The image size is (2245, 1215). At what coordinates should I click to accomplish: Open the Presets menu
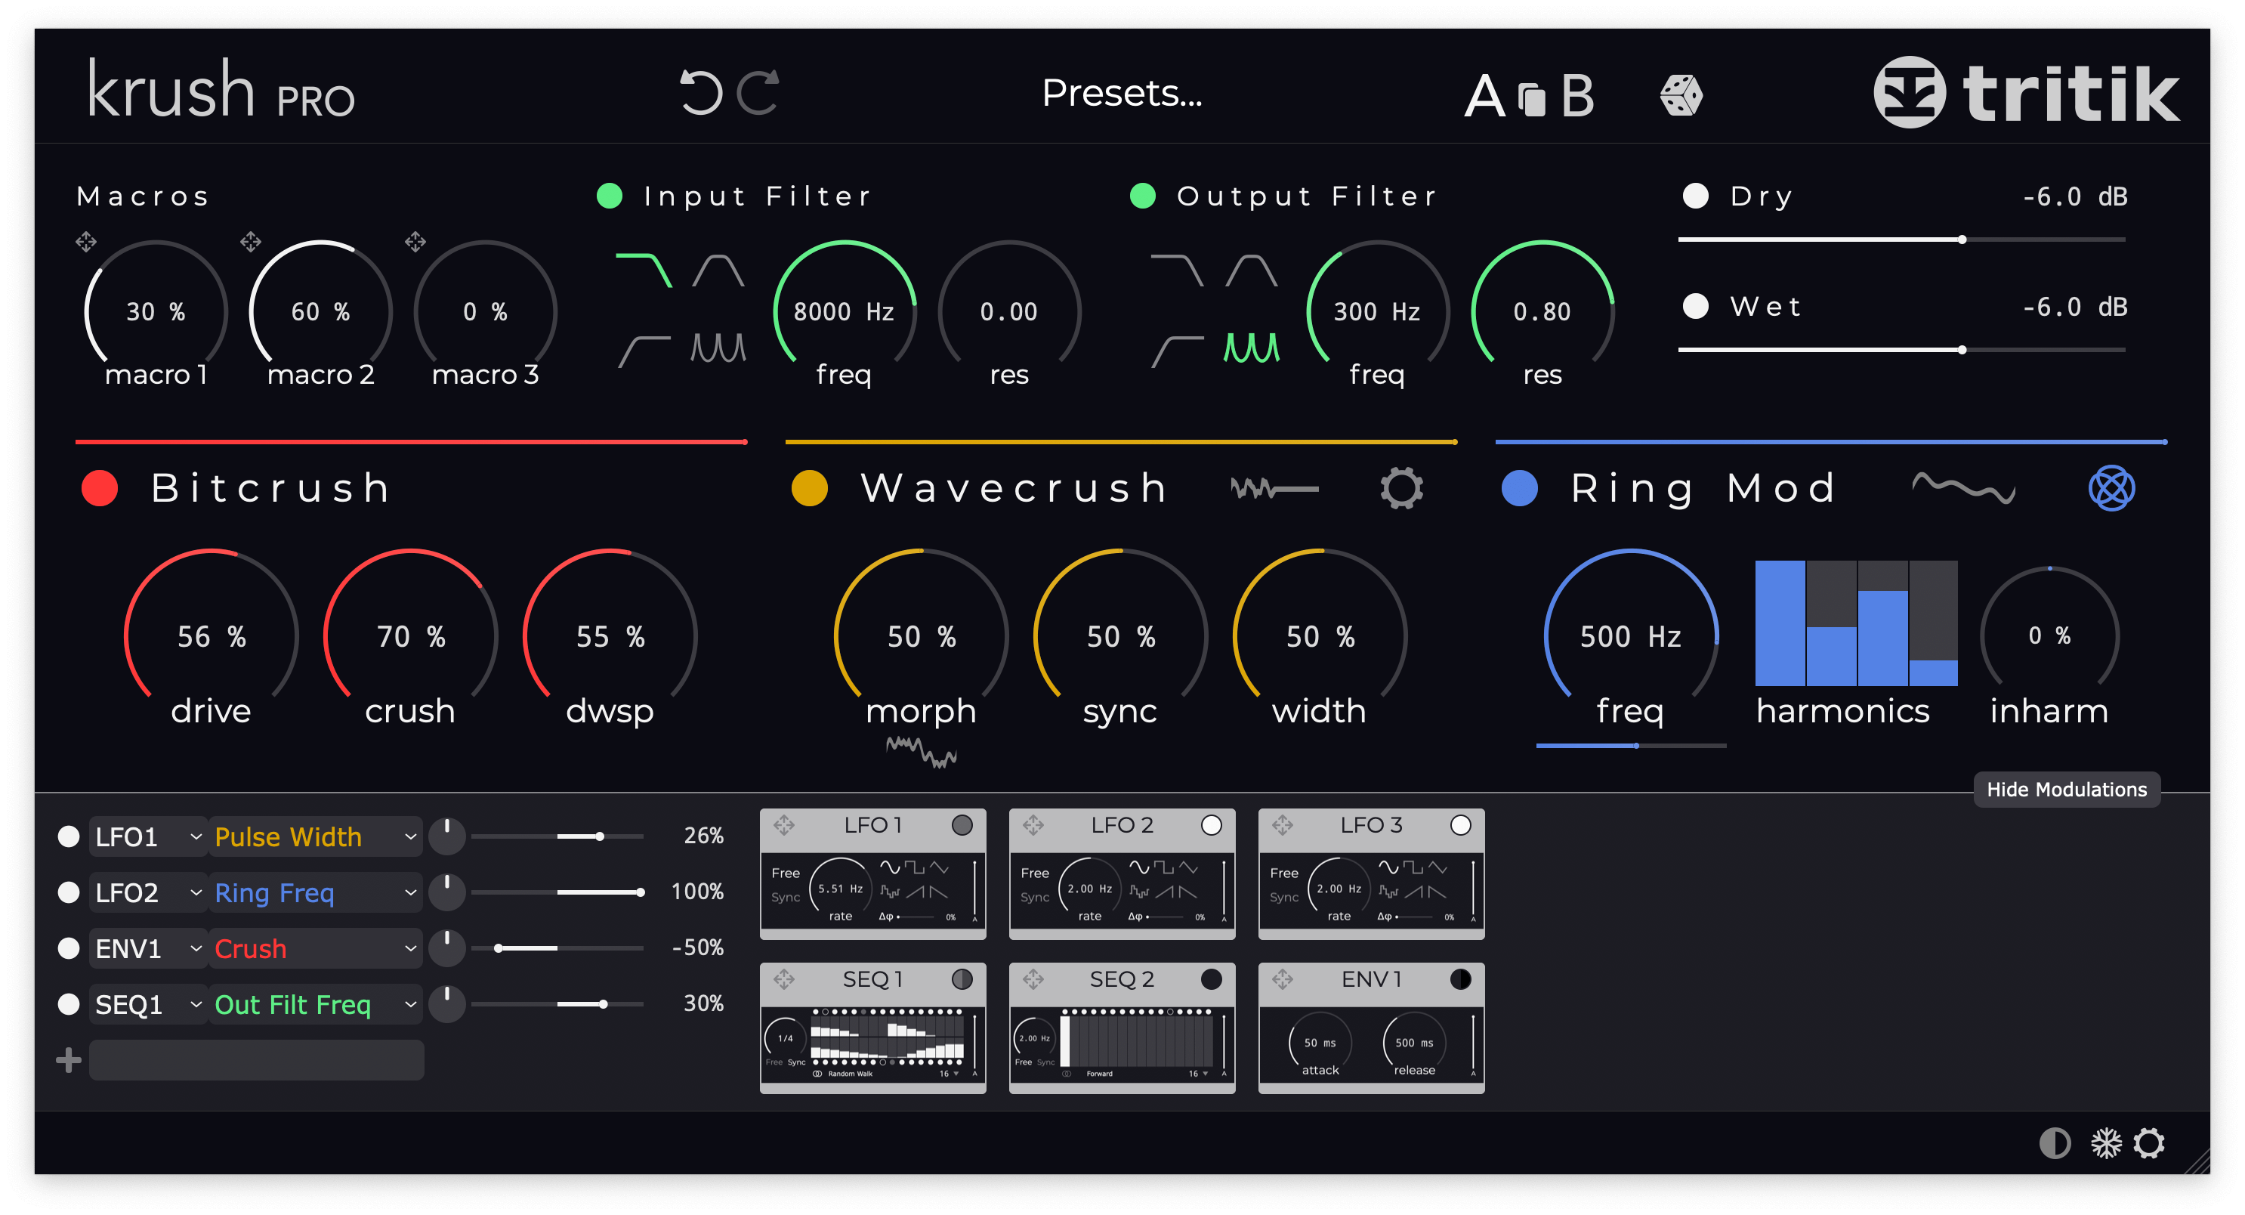[x=1122, y=92]
